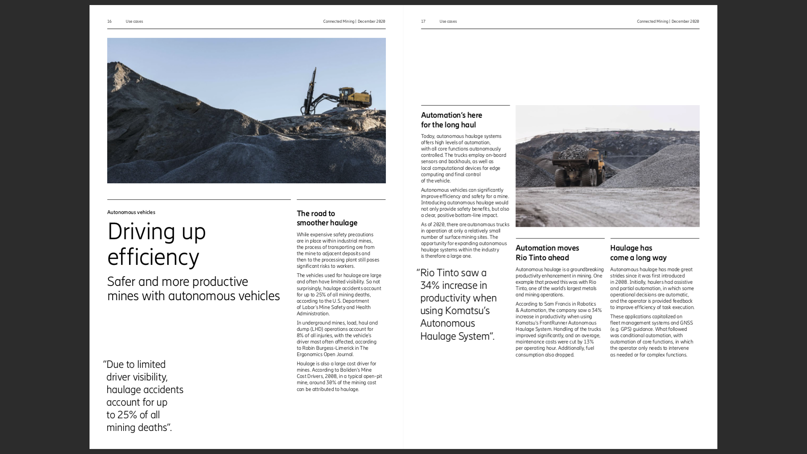The height and width of the screenshot is (454, 807).
Task: Click paragraph starting 'These applications capitalized on'
Action: pos(652,335)
